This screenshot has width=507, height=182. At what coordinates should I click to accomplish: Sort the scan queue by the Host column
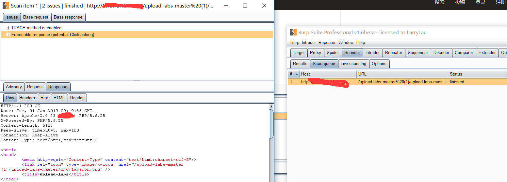[328, 74]
